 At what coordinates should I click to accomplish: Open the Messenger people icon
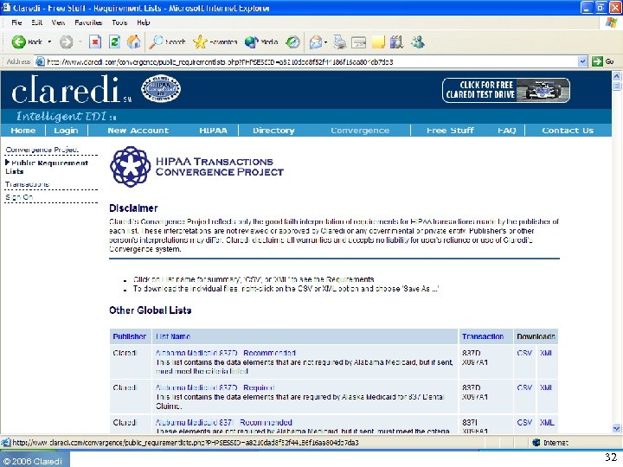tap(418, 42)
